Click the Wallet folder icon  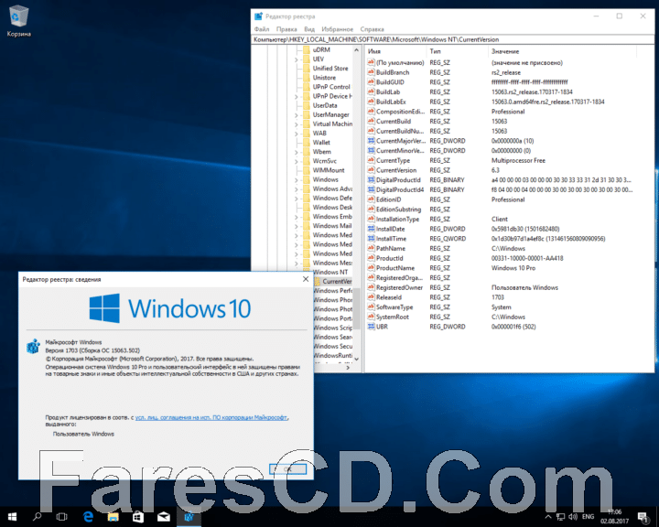point(306,142)
